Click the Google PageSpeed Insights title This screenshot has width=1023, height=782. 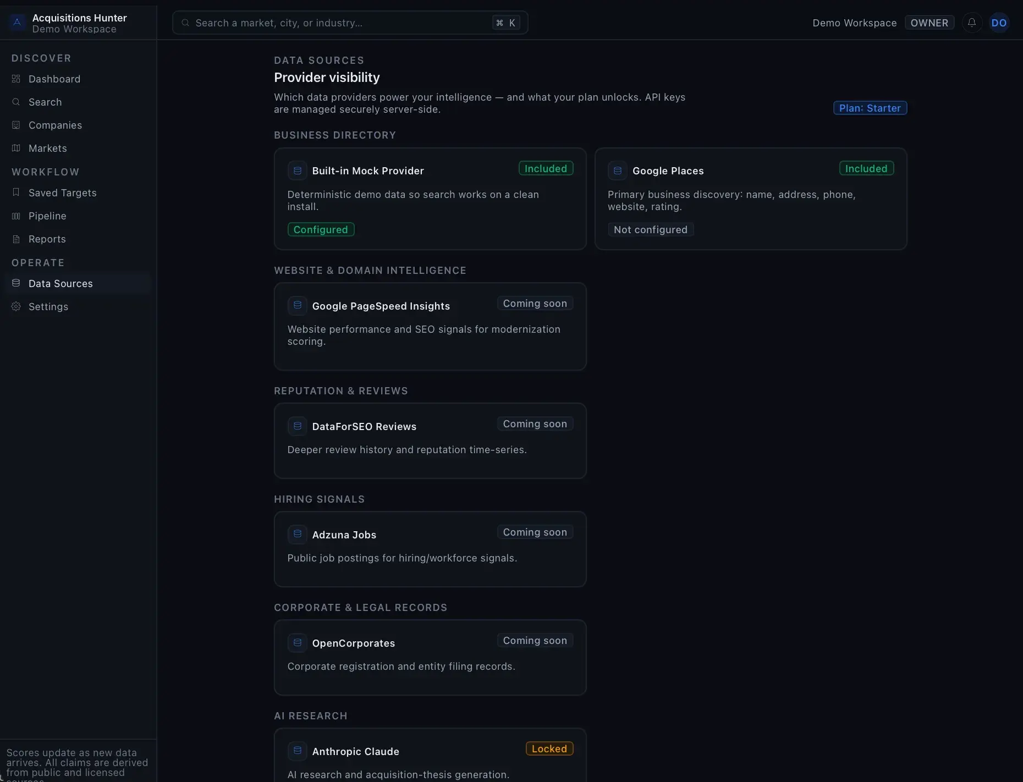click(x=381, y=306)
